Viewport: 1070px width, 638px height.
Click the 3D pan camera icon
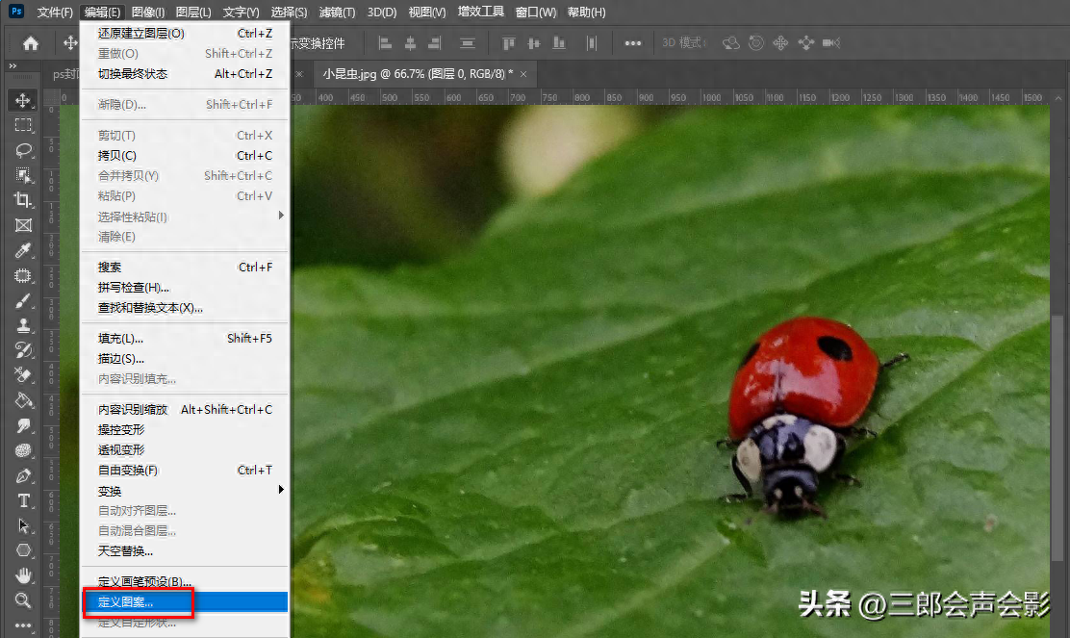pos(780,43)
